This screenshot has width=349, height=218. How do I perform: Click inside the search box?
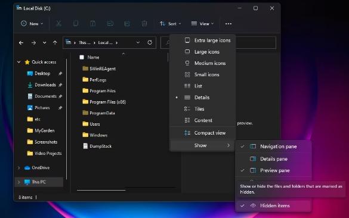pyautogui.click(x=218, y=42)
